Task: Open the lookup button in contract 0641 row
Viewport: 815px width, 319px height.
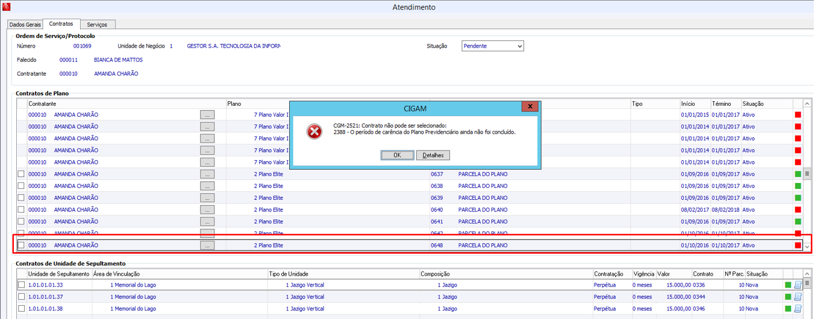Action: point(207,221)
